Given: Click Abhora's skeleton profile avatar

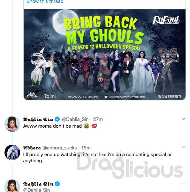Looking at the screenshot, I should (x=12, y=152).
